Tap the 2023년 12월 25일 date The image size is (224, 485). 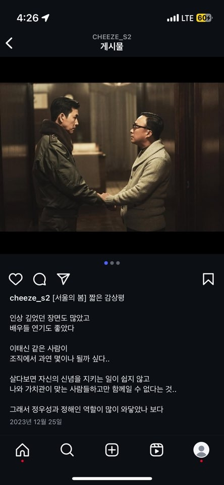coord(36,421)
